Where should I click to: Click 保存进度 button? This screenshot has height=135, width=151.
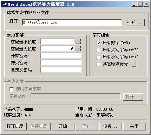click(39, 126)
